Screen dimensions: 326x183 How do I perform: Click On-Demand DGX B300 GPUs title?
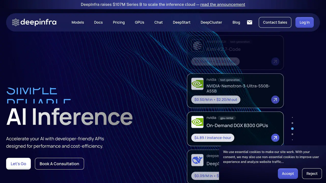tap(237, 125)
